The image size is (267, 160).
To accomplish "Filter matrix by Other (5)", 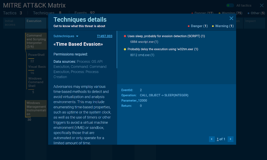I will 256,13.
